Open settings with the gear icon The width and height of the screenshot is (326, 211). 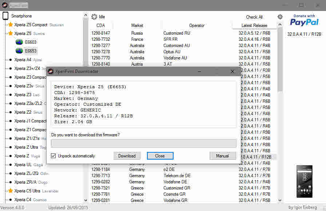tap(280, 17)
